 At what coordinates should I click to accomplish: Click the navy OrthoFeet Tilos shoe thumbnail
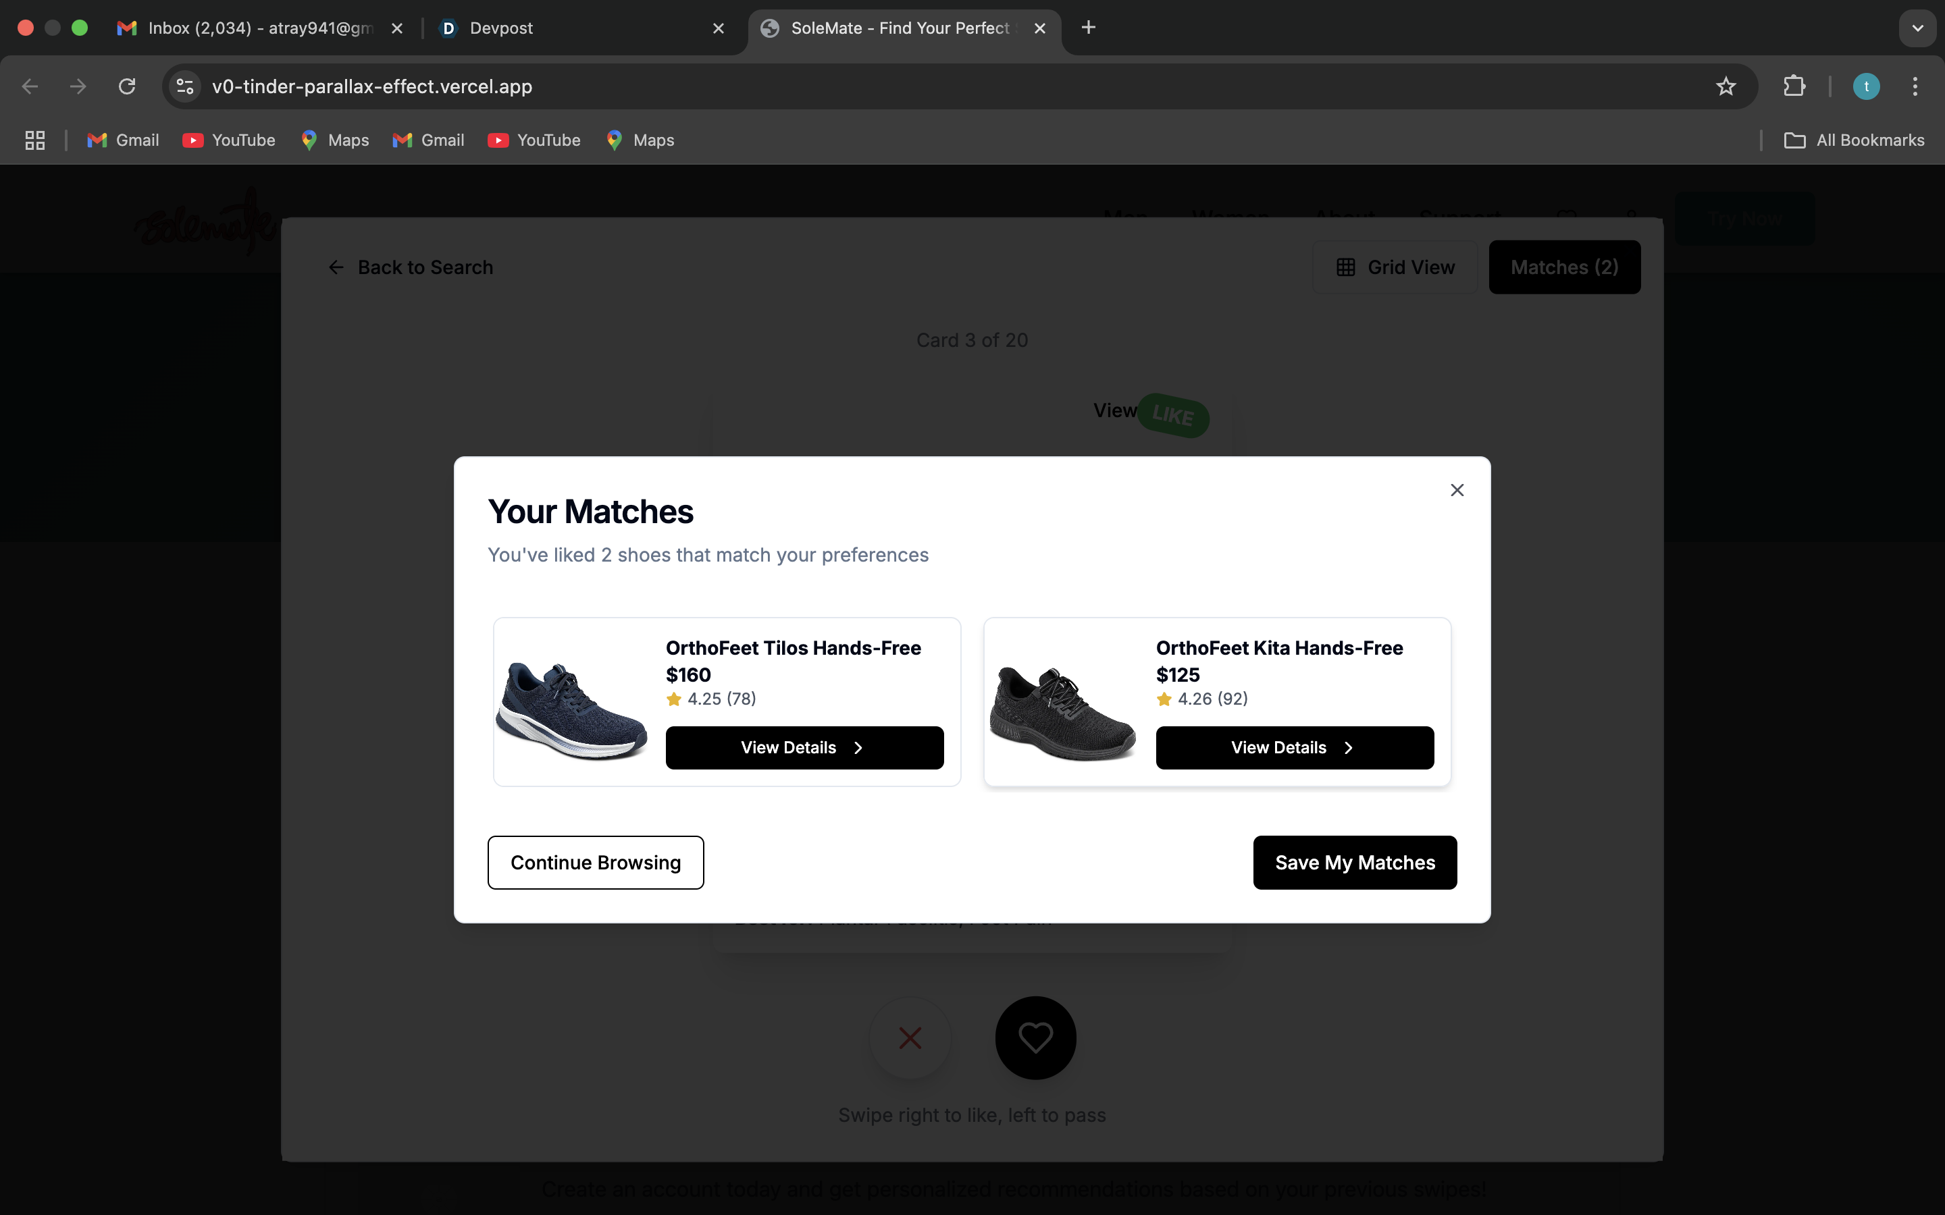click(571, 710)
